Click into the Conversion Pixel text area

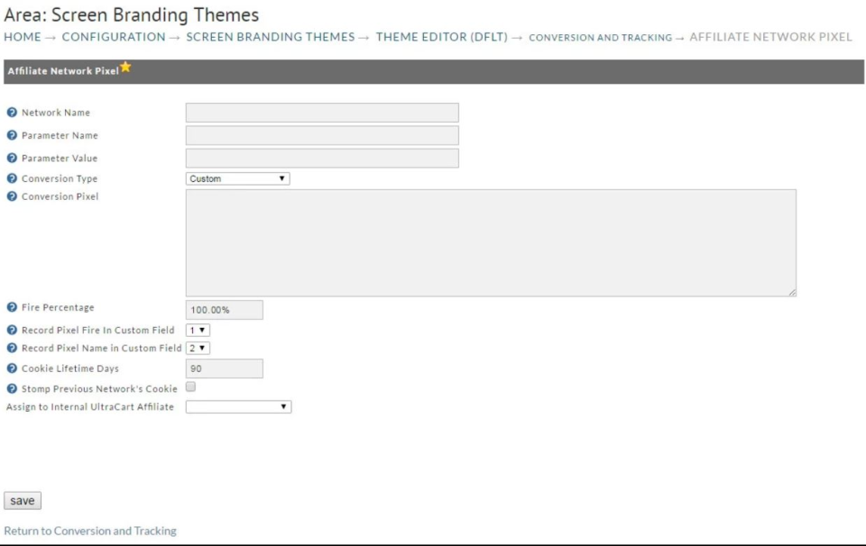tap(491, 242)
